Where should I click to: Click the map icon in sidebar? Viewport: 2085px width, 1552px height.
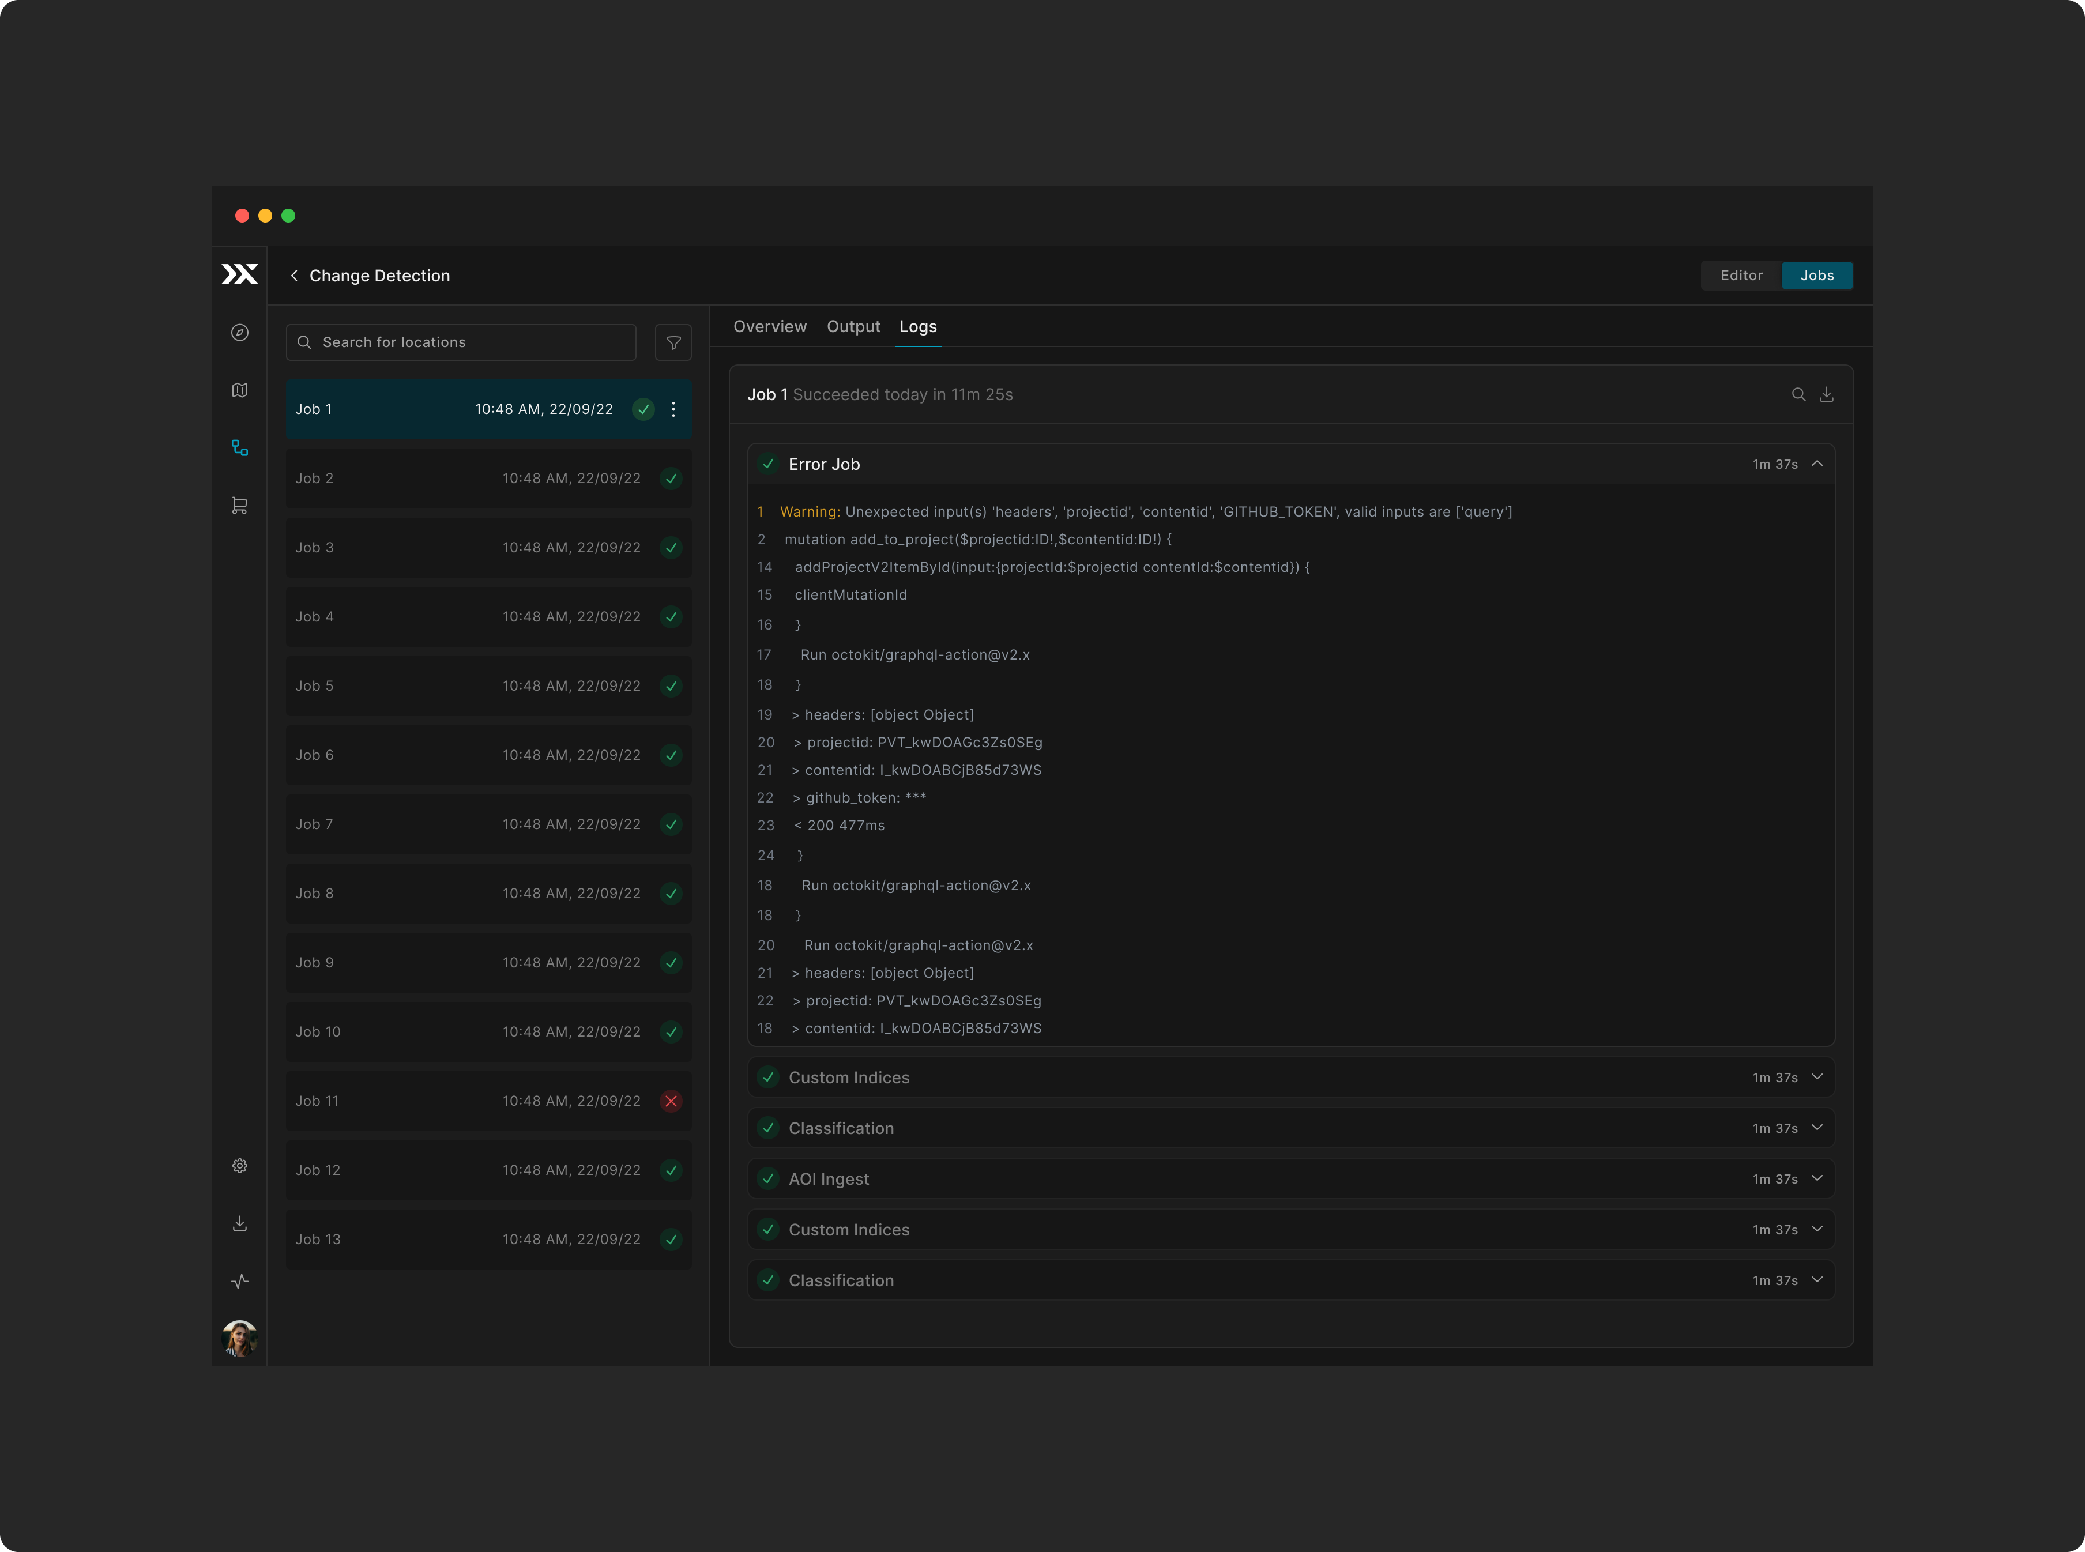tap(240, 390)
